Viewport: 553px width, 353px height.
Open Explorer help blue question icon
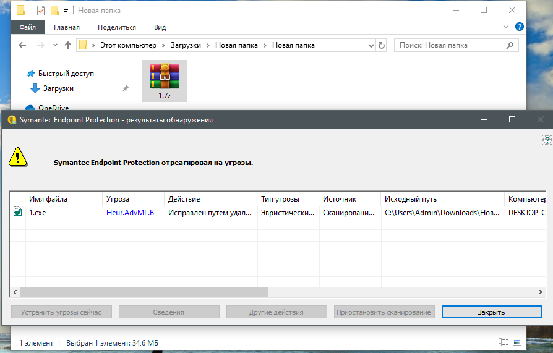coord(519,27)
